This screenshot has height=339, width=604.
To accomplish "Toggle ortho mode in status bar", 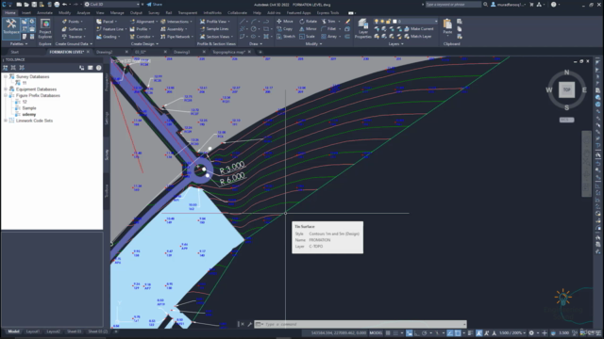I will 416,332.
